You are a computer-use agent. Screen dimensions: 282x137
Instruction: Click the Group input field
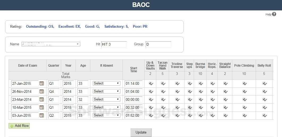coord(158,44)
